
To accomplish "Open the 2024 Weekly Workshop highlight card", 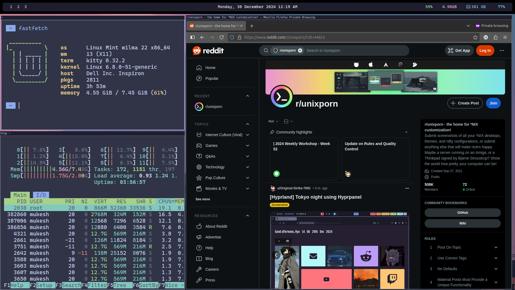I will tap(304, 159).
